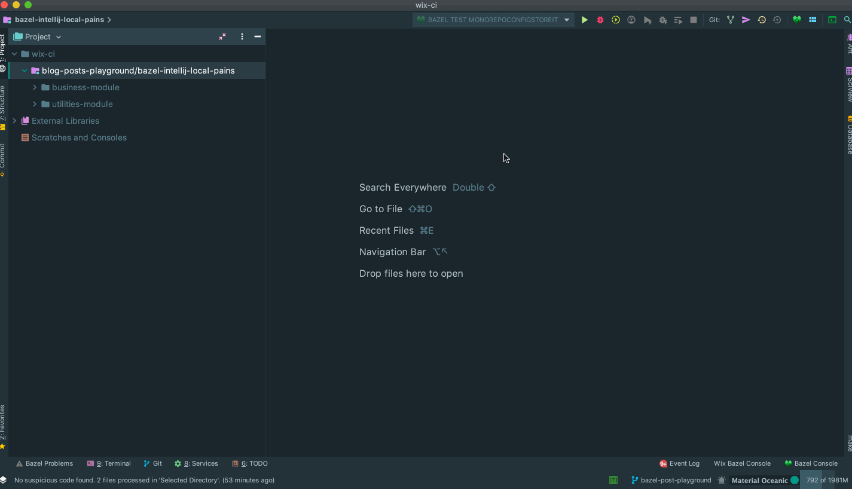Launch the profiler run icon
852x489 pixels.
tap(631, 20)
